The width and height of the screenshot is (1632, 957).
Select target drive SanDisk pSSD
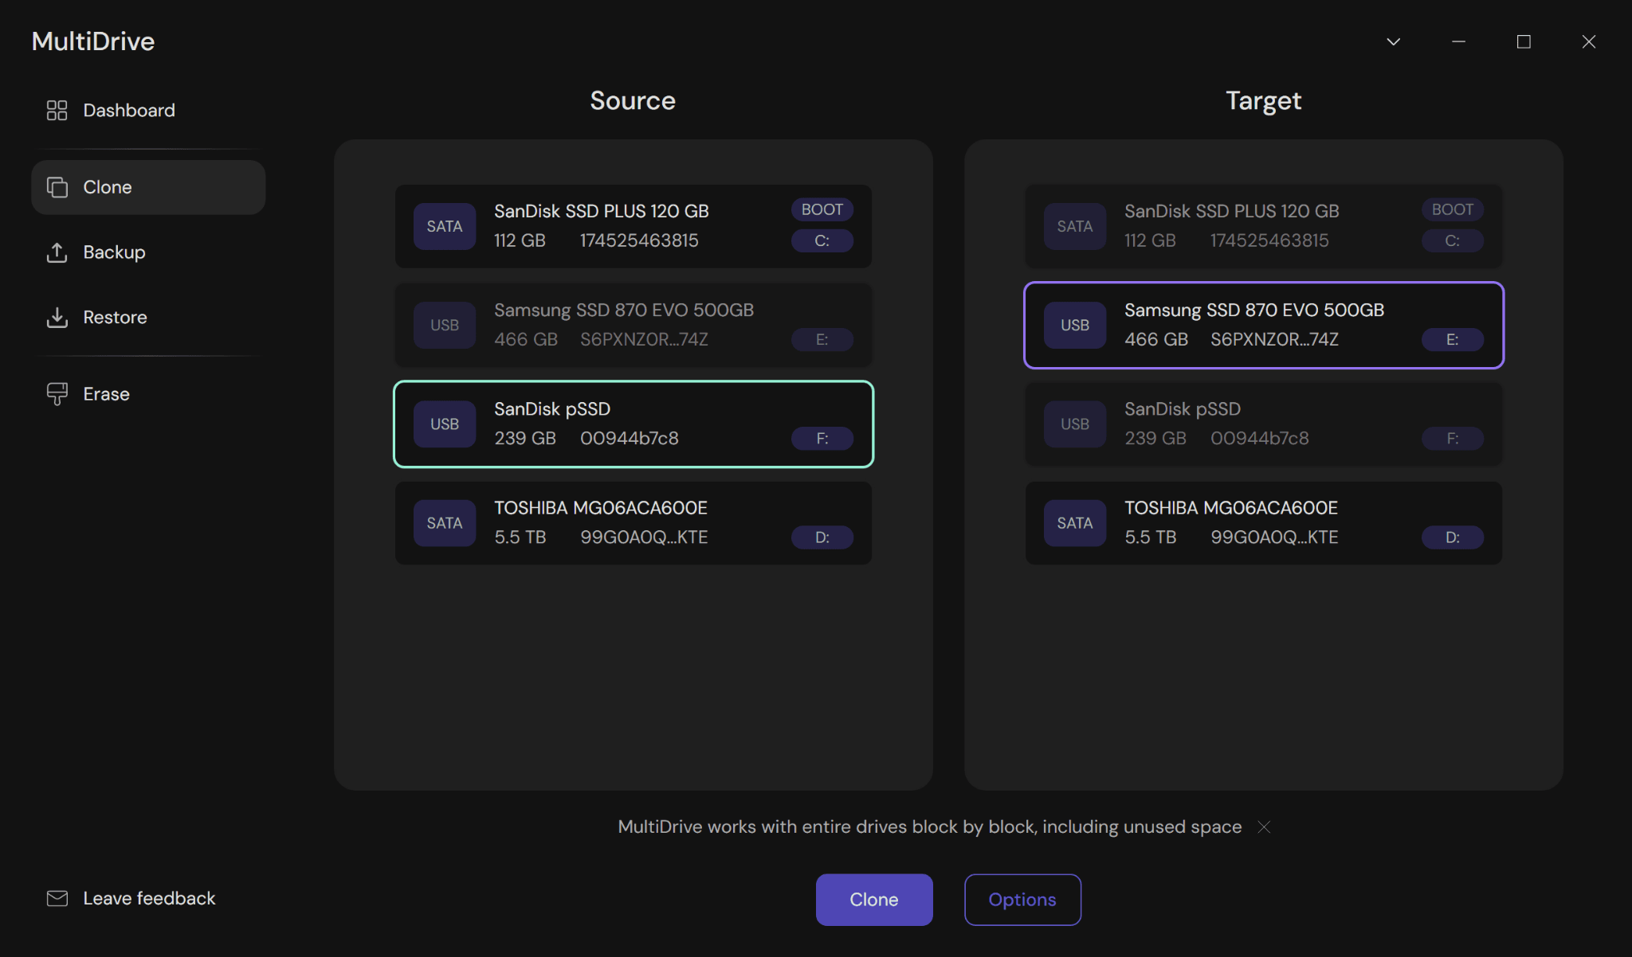pos(1264,424)
